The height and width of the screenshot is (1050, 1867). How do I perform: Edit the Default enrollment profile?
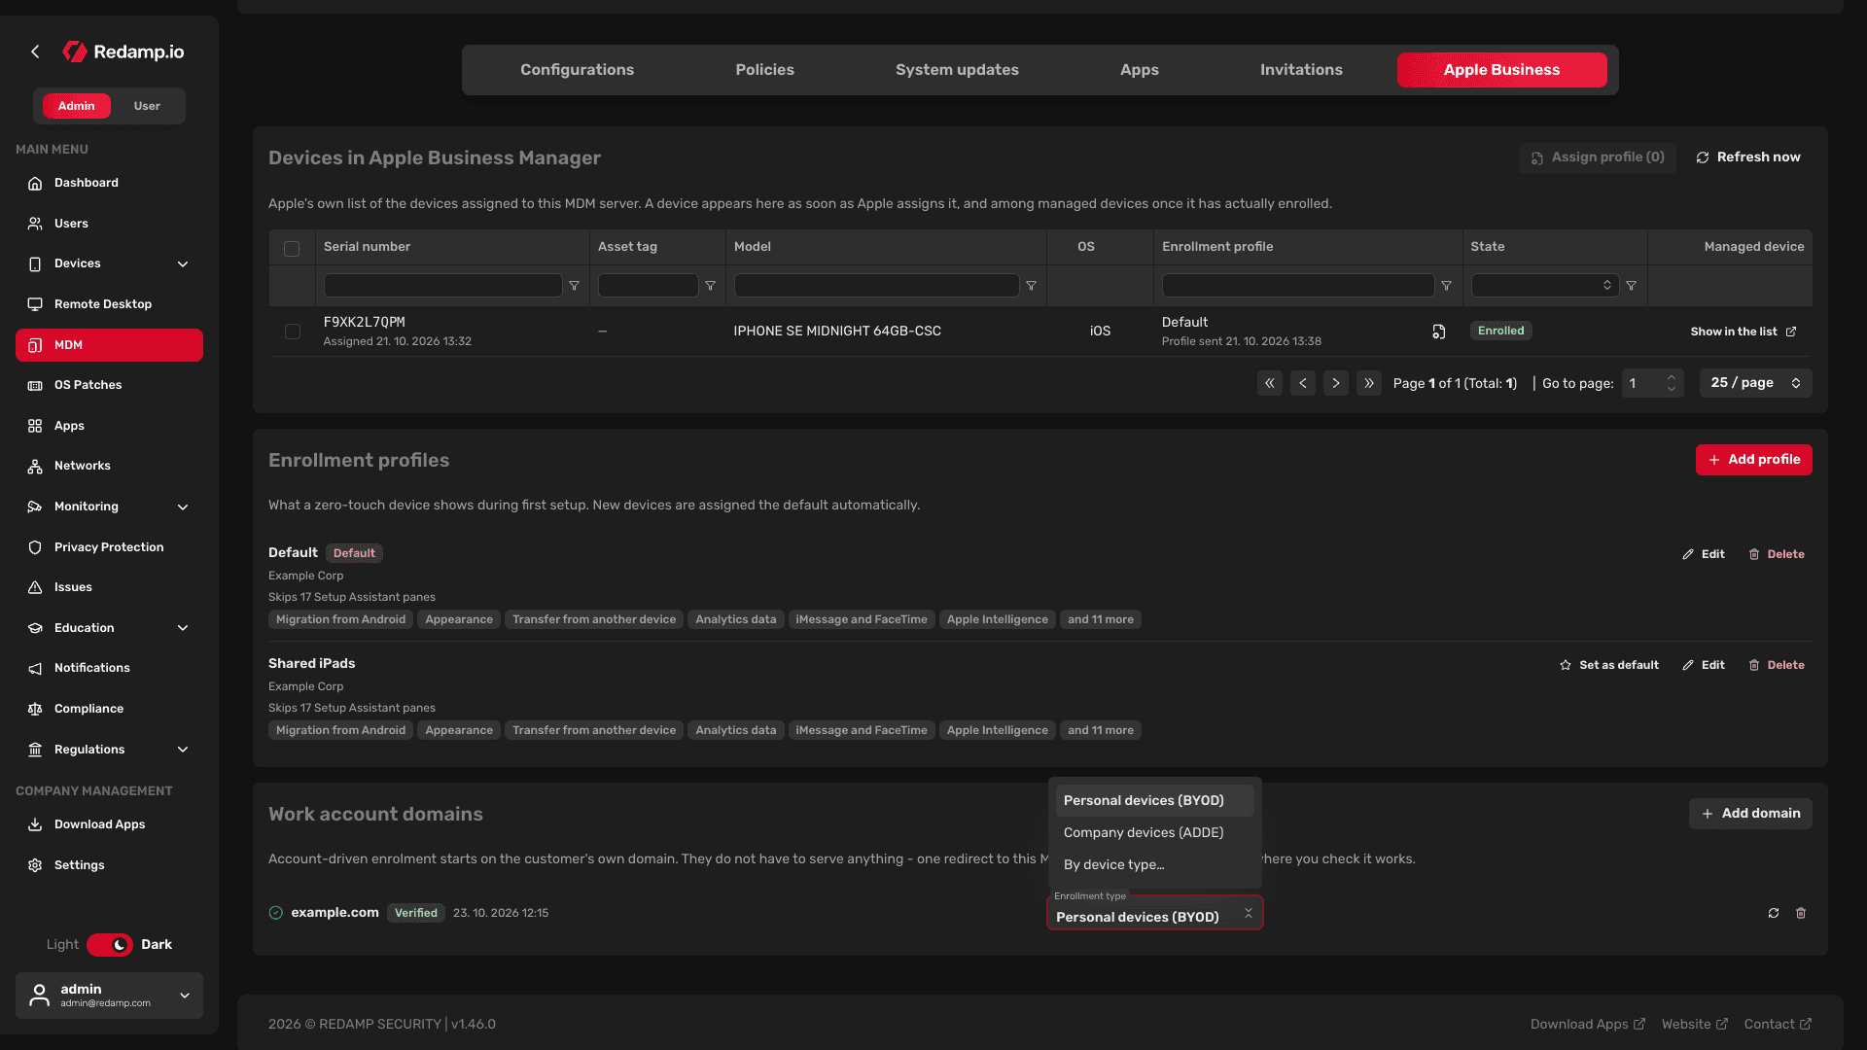(x=1704, y=554)
